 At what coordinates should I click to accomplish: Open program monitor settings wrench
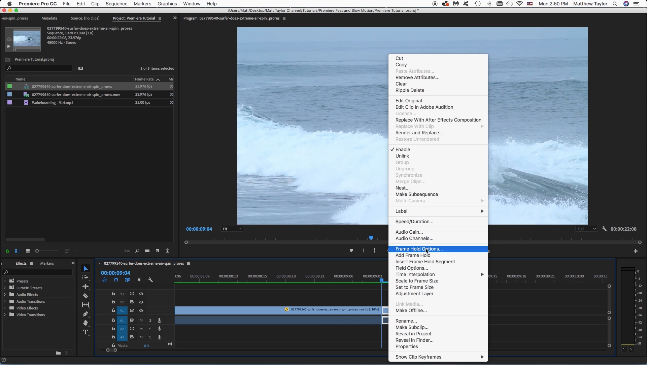coord(604,229)
